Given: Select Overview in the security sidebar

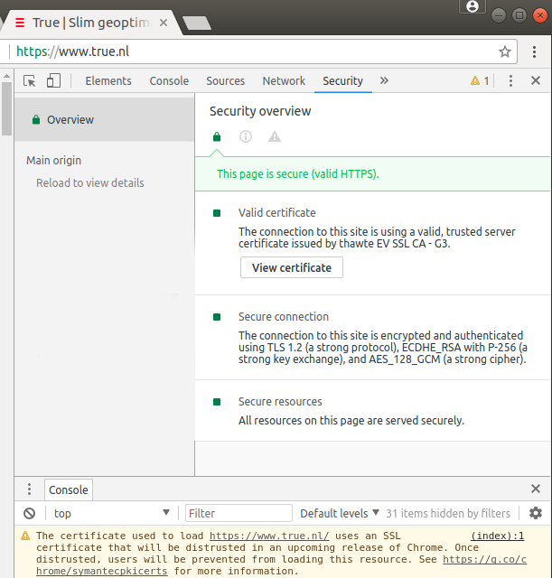Looking at the screenshot, I should pos(105,120).
